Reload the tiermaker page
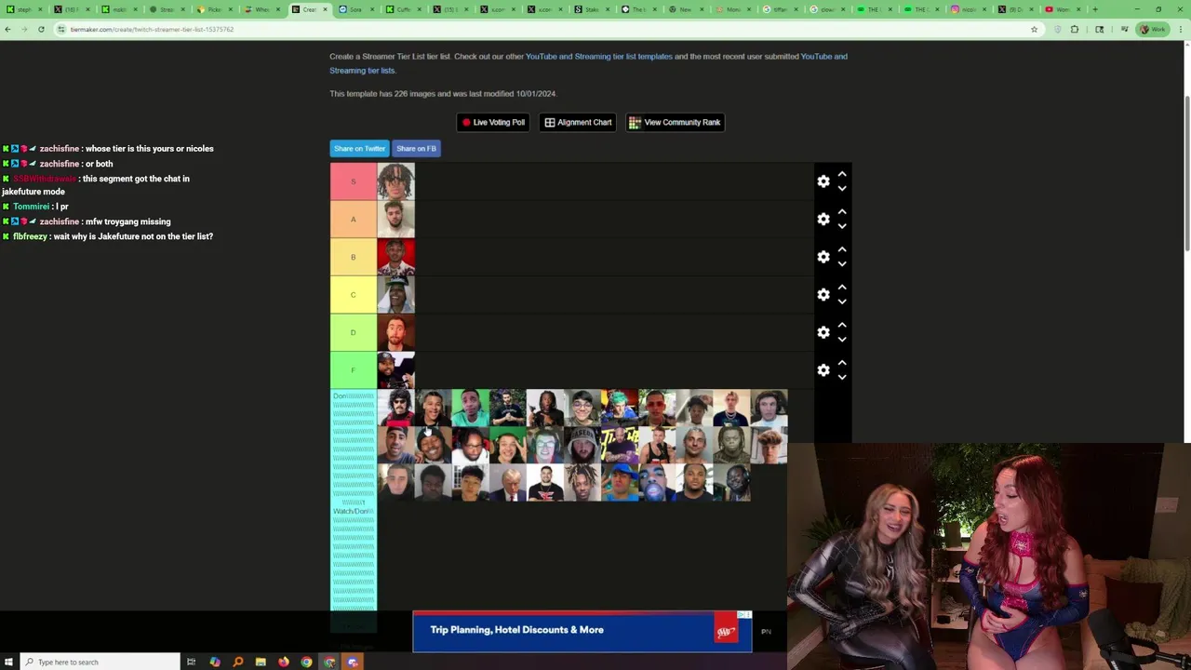1191x670 pixels. click(x=41, y=29)
